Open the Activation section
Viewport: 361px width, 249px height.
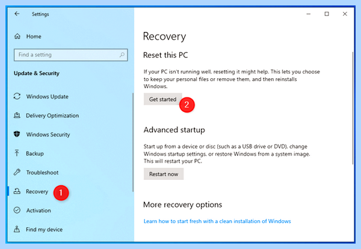(x=39, y=211)
